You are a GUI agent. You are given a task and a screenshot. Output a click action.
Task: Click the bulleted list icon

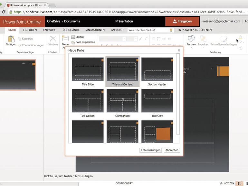click(153, 39)
